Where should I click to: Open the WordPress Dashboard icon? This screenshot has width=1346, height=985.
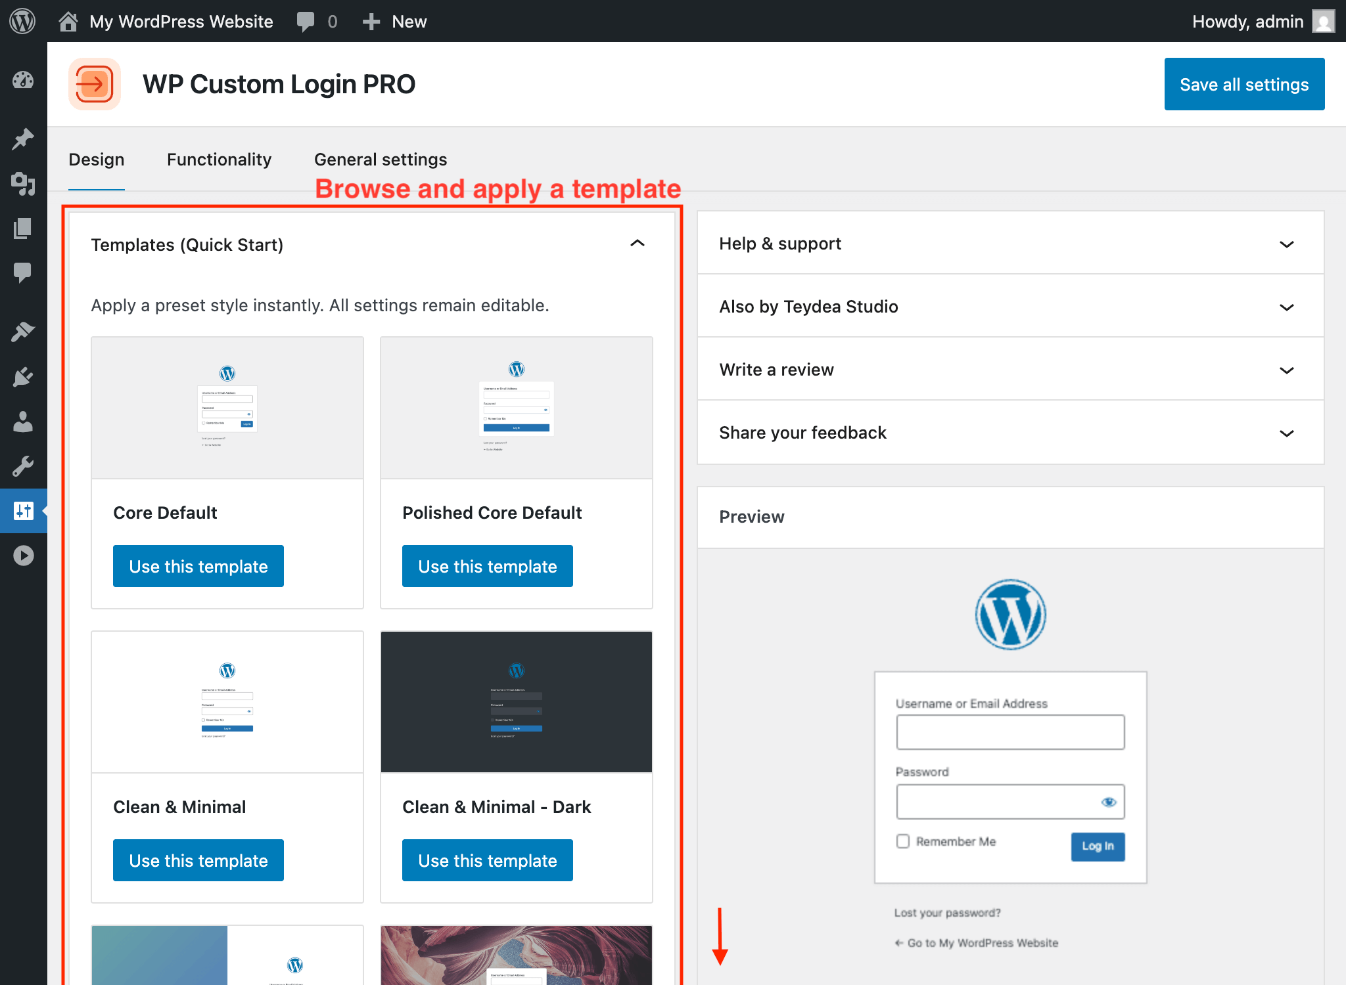pos(23,80)
